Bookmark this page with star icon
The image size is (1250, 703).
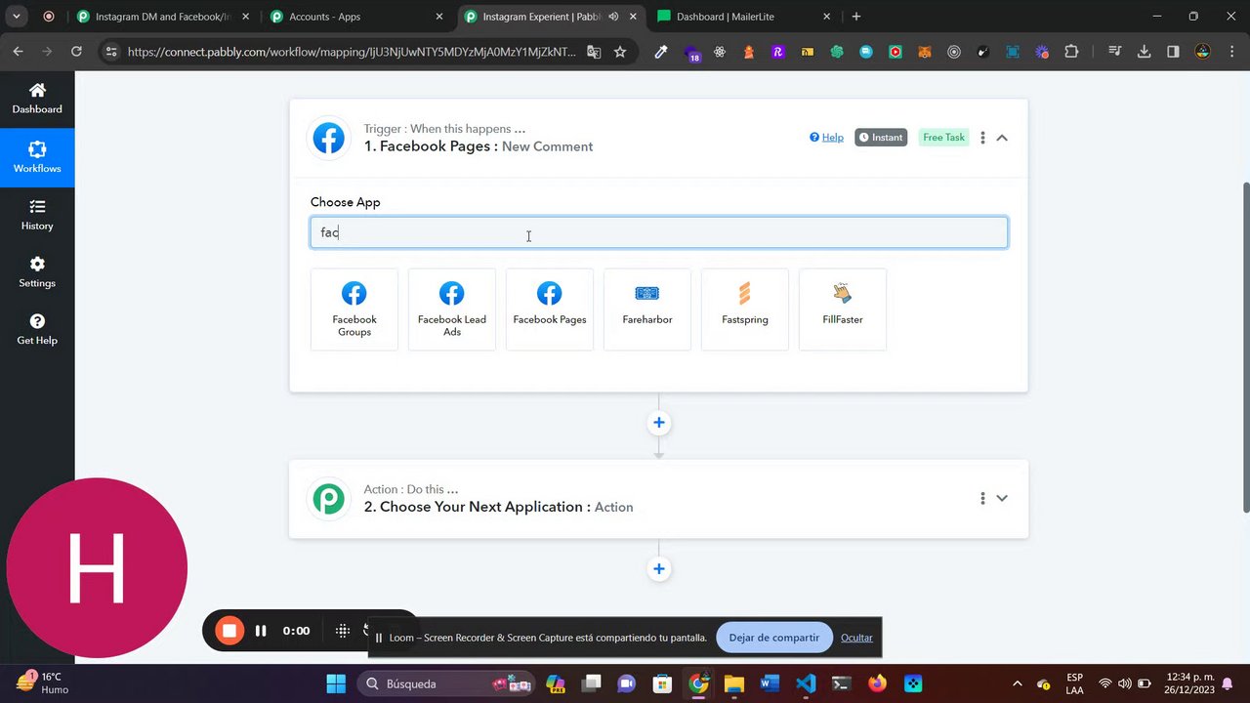pyautogui.click(x=620, y=52)
